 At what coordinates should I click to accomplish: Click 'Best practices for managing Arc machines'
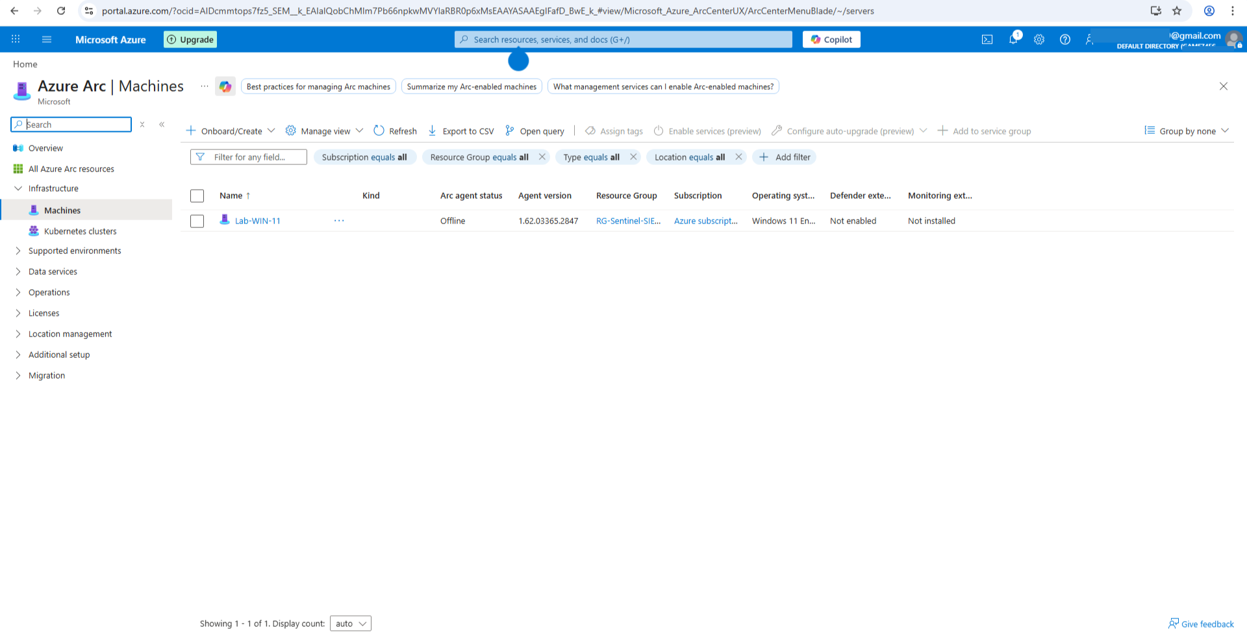(318, 86)
